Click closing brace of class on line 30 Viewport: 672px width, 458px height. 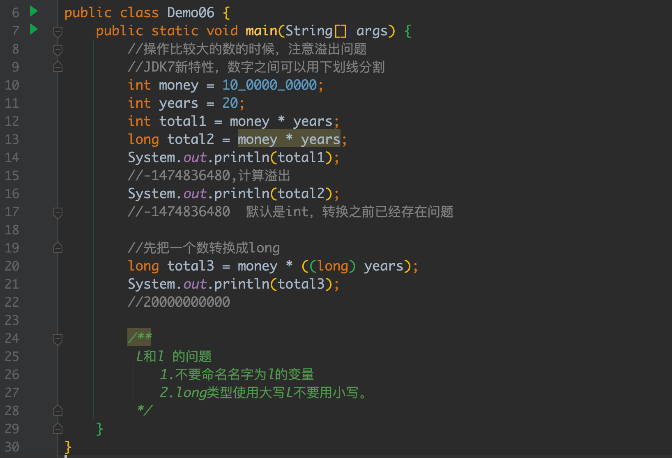(x=68, y=447)
